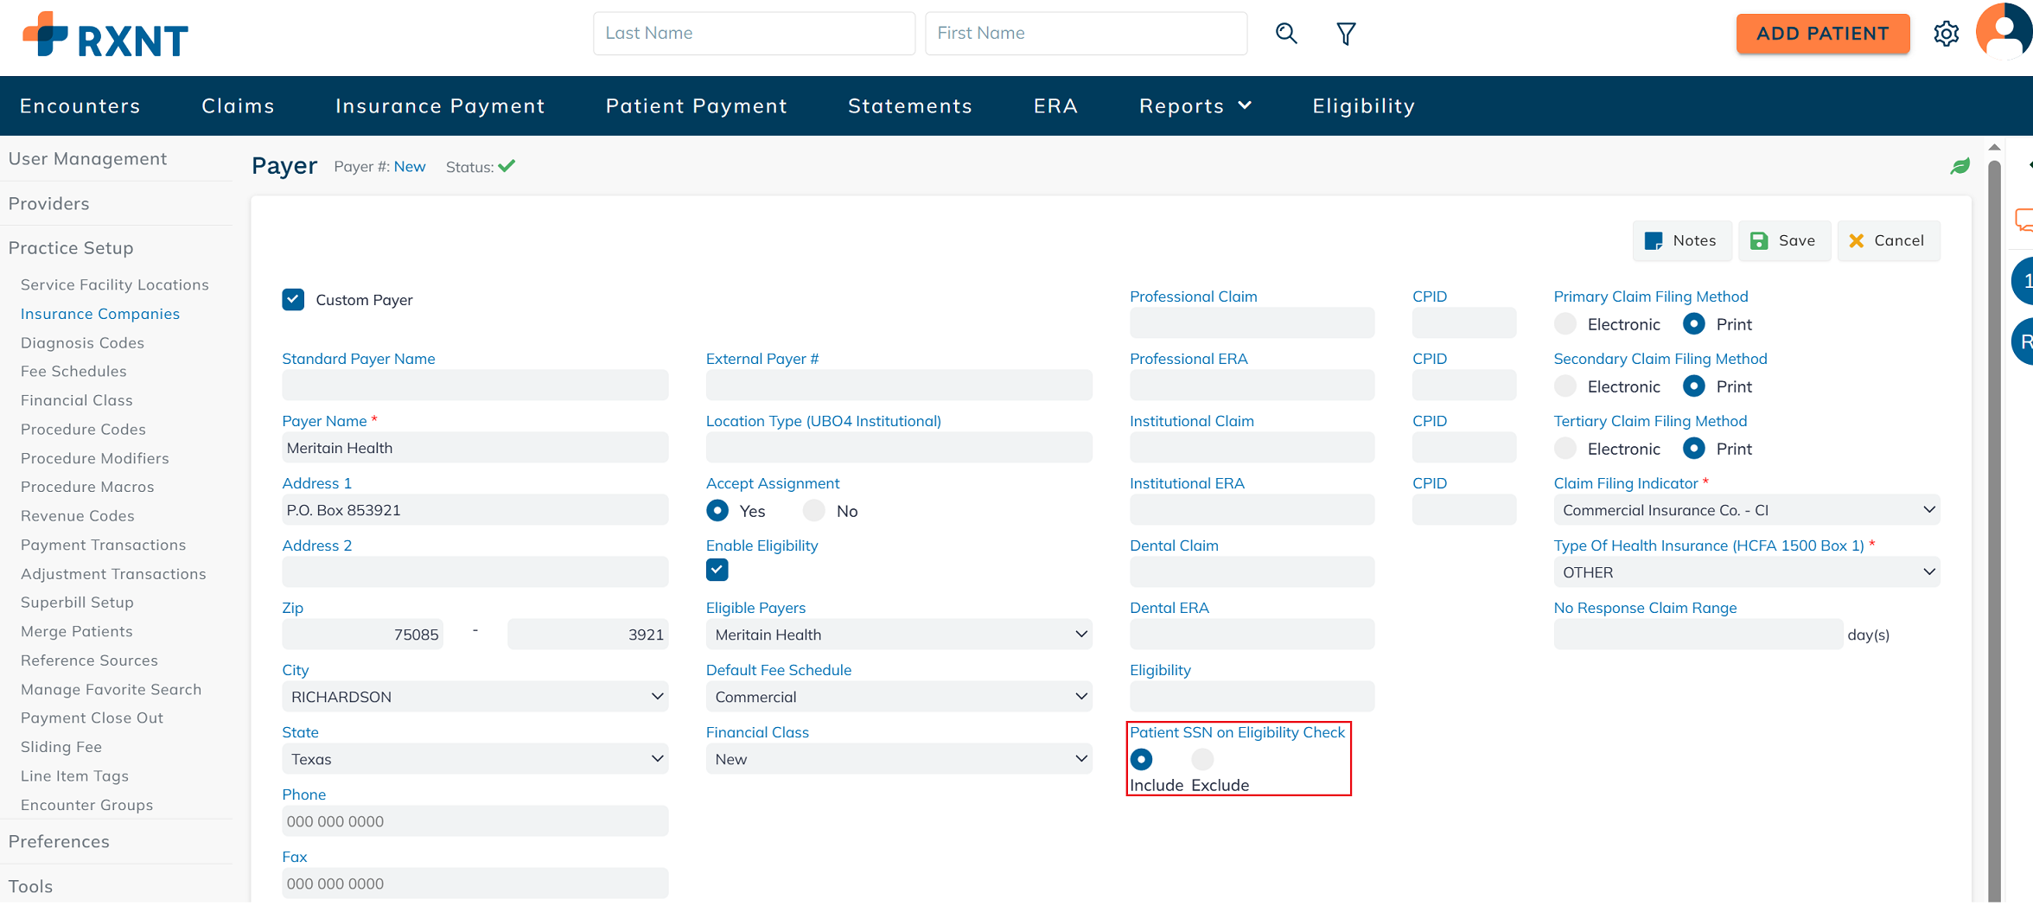Open the filter funnel icon
The image size is (2033, 906).
1346,34
